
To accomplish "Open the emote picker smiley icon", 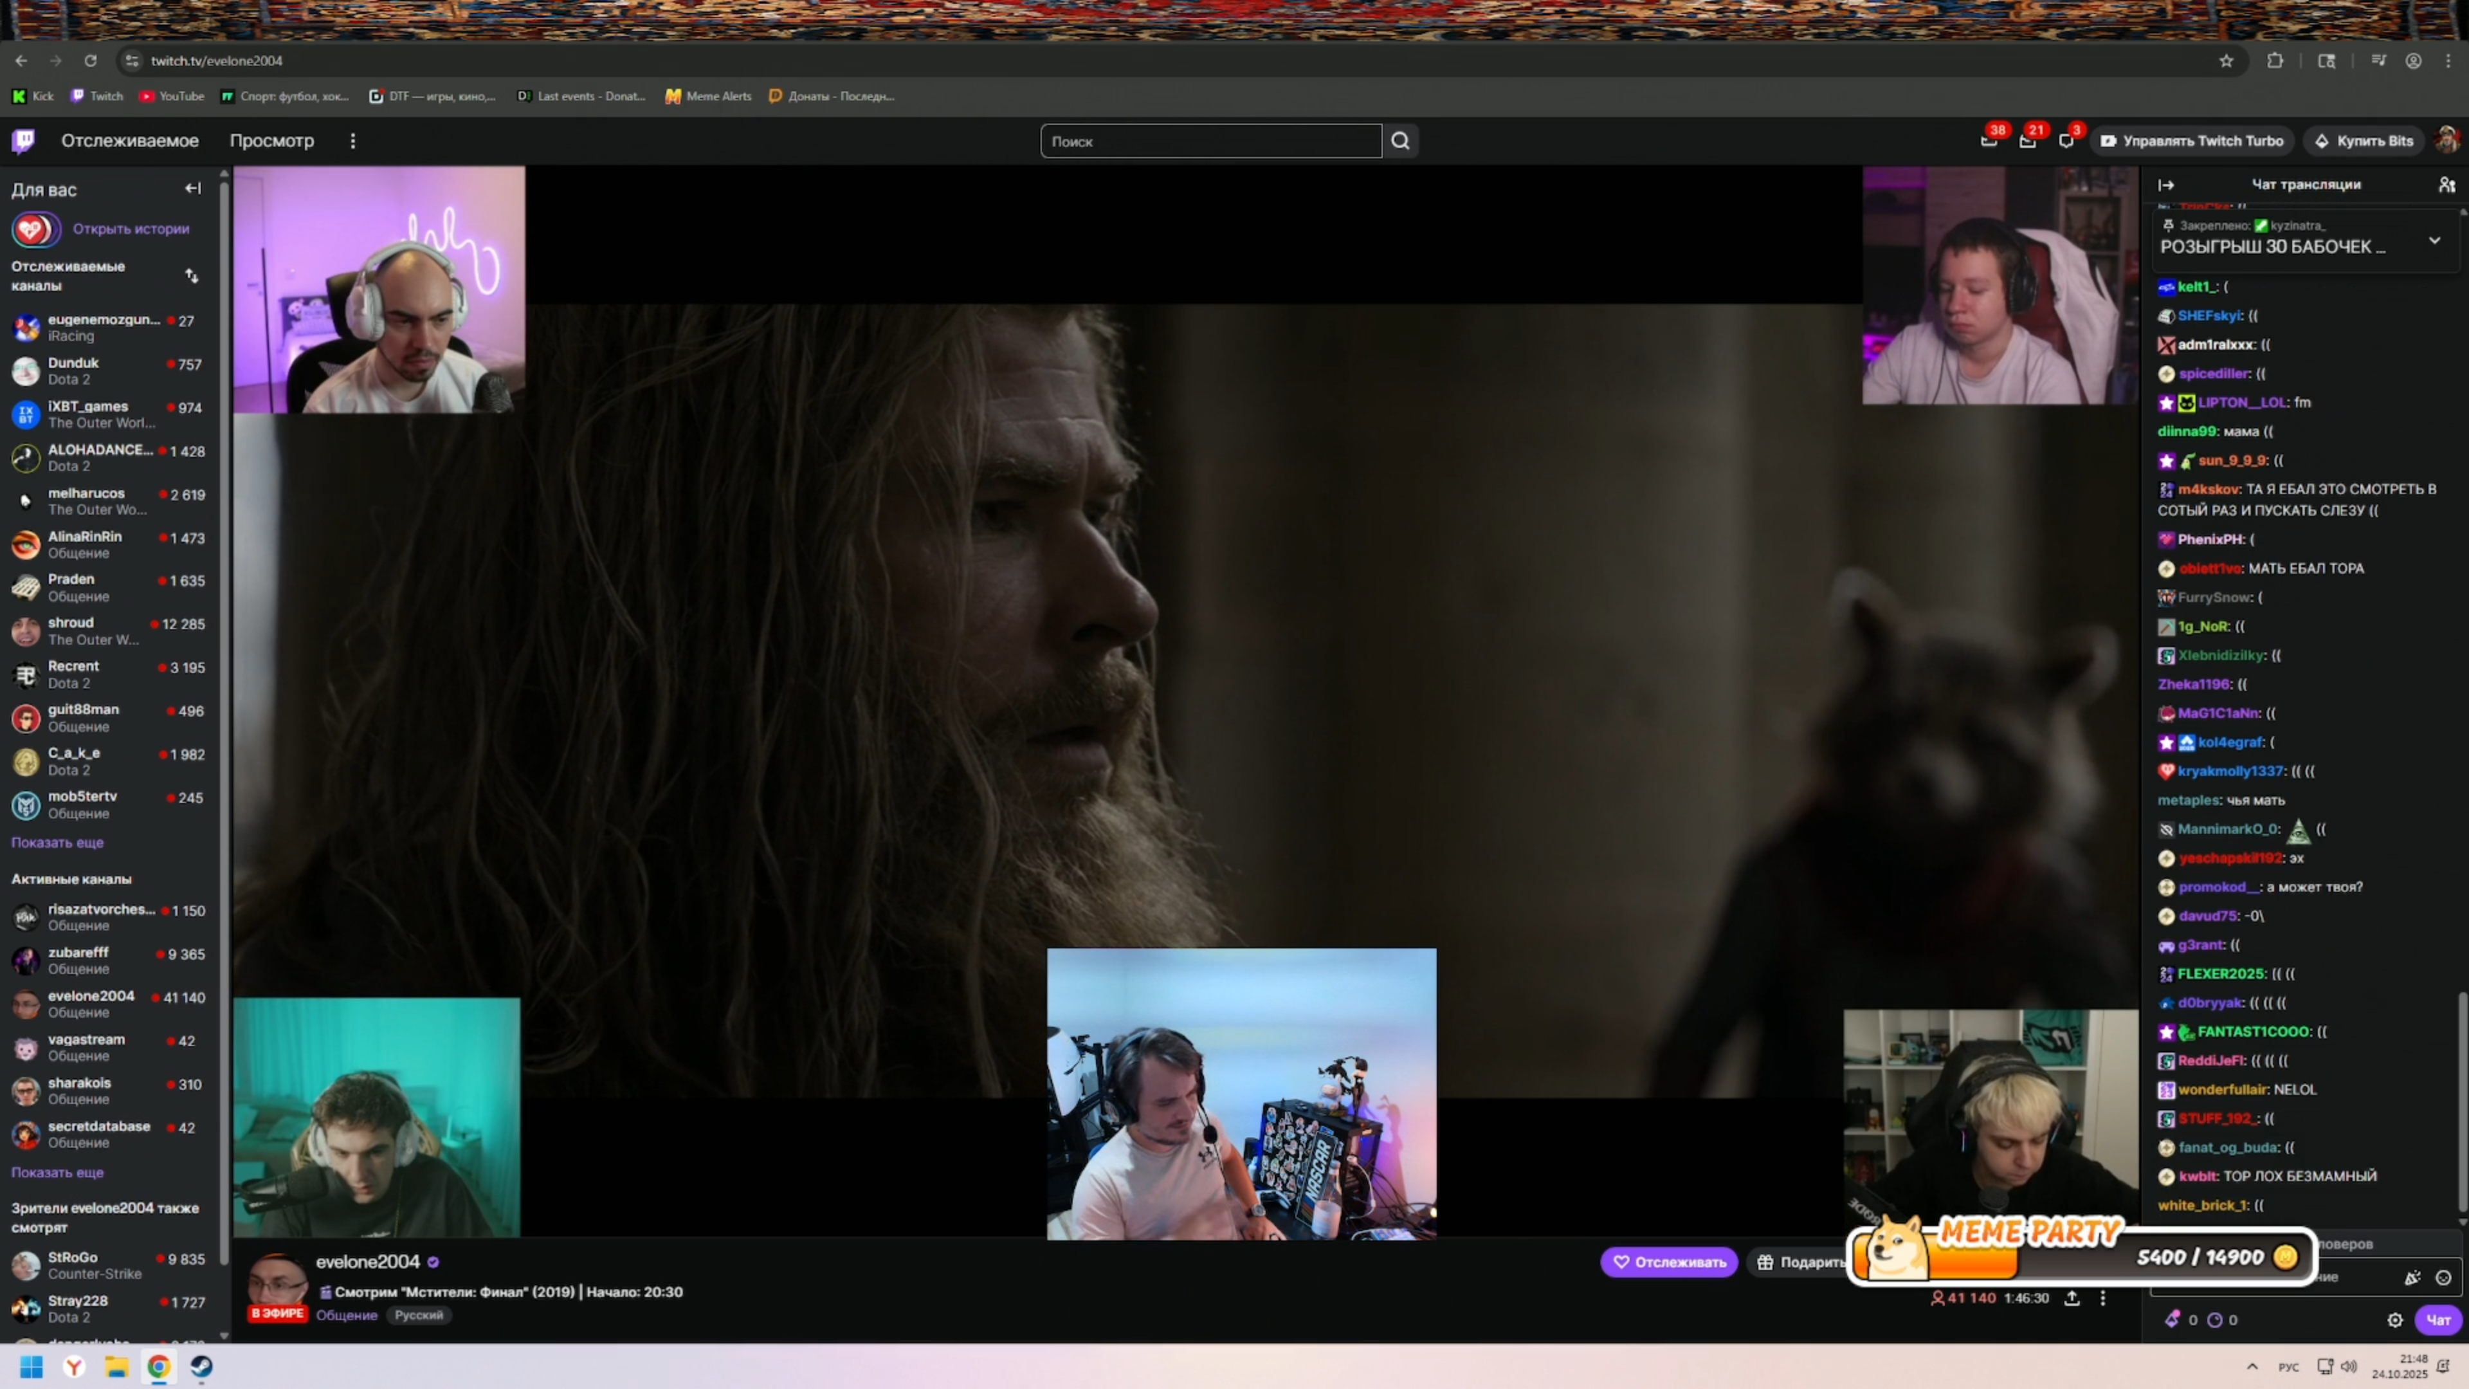I will click(x=2443, y=1278).
